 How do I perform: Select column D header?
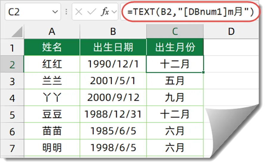click(x=231, y=32)
